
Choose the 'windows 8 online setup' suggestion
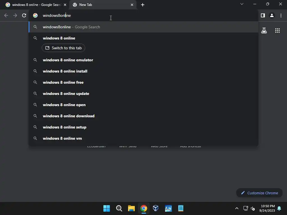(x=144, y=127)
